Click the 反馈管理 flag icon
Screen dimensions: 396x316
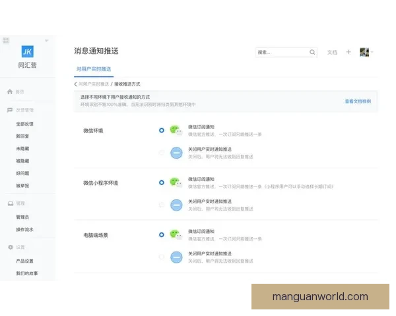pos(10,110)
